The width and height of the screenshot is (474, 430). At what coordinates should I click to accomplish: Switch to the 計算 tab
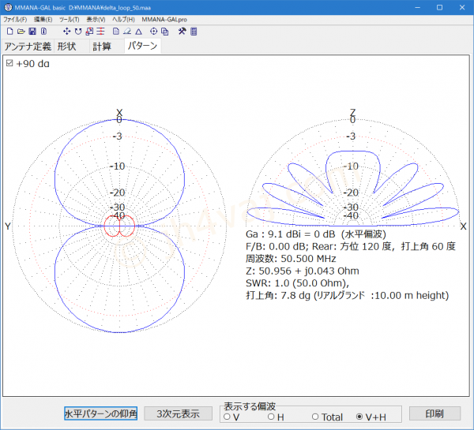coord(102,47)
